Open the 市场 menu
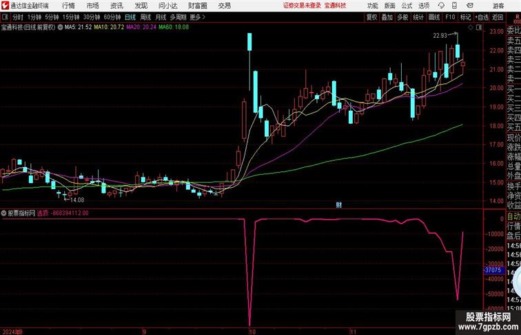The image size is (521, 335). (93, 6)
